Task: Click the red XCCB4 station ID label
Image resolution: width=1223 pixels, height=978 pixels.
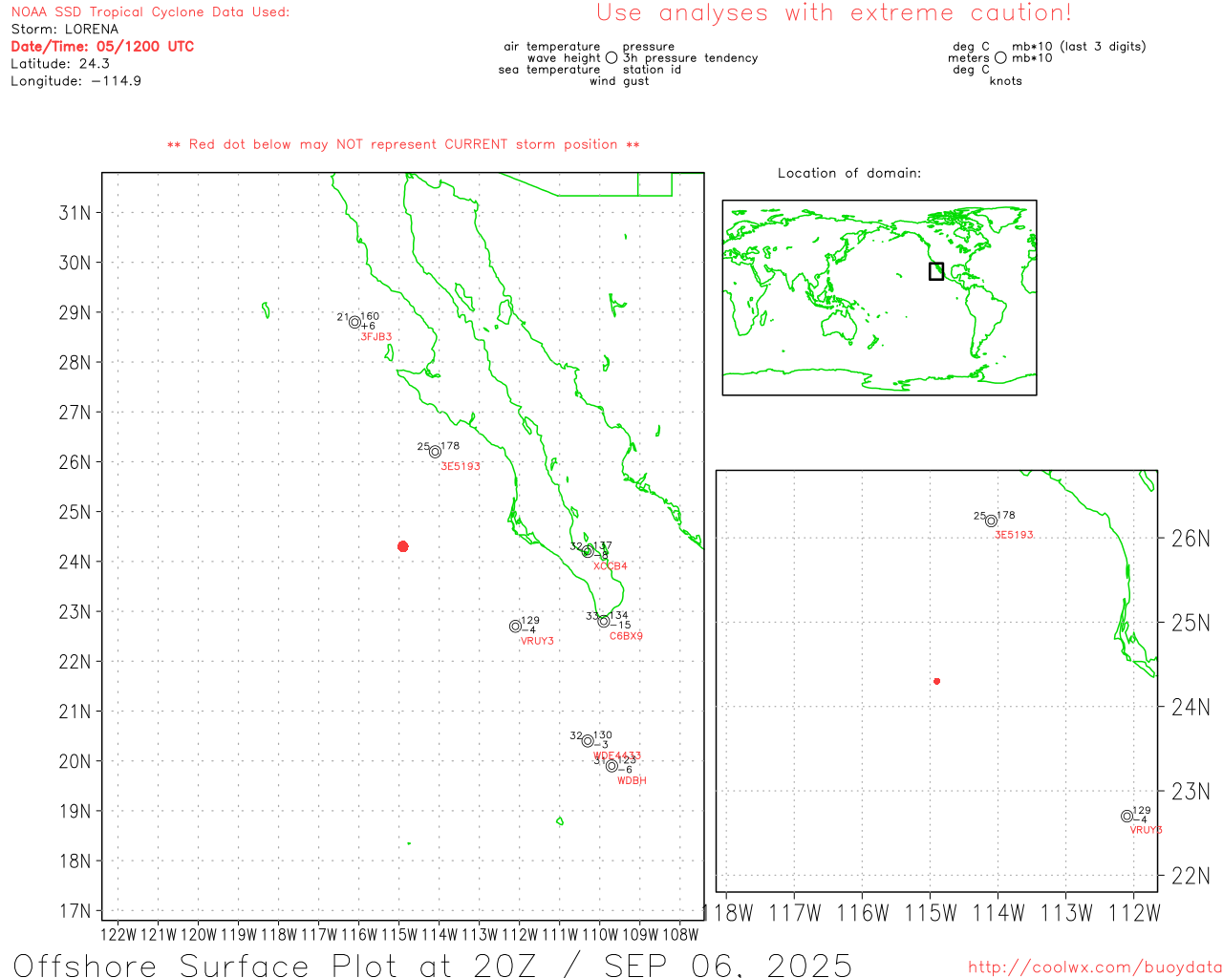Action: click(x=611, y=566)
